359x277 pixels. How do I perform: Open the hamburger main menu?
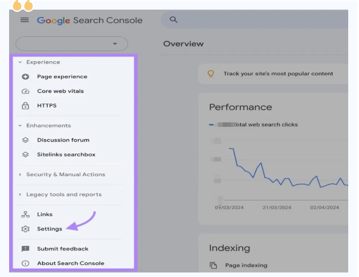click(24, 20)
